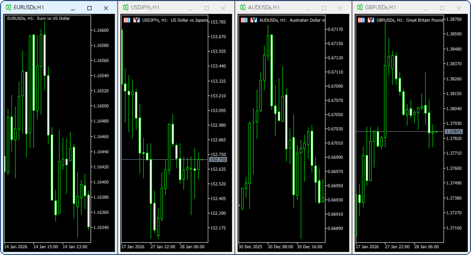Click the 30 Dec 08:00 time axis label
Image resolution: width=471 pixels, height=255 pixels.
click(x=280, y=247)
